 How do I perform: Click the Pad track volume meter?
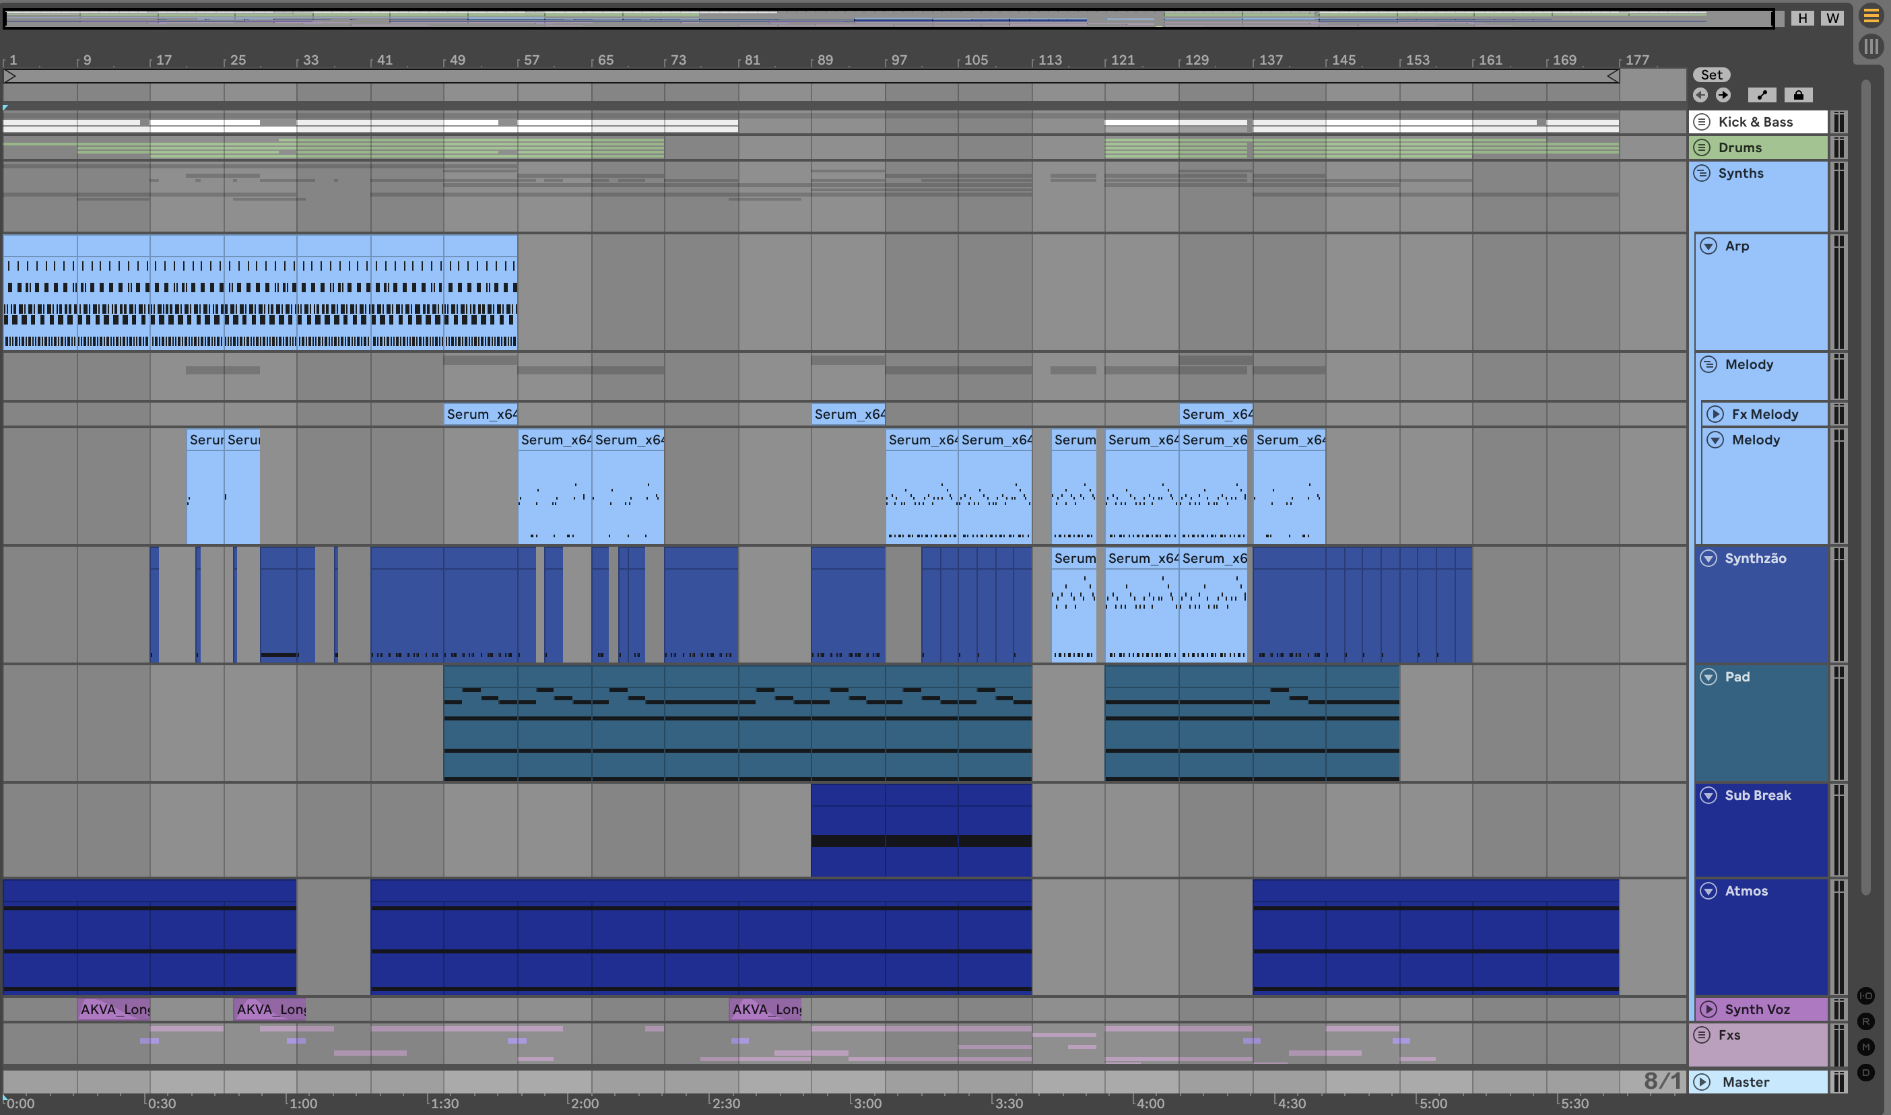(x=1838, y=722)
